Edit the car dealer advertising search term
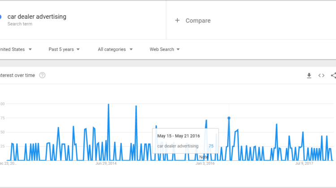 (37, 17)
